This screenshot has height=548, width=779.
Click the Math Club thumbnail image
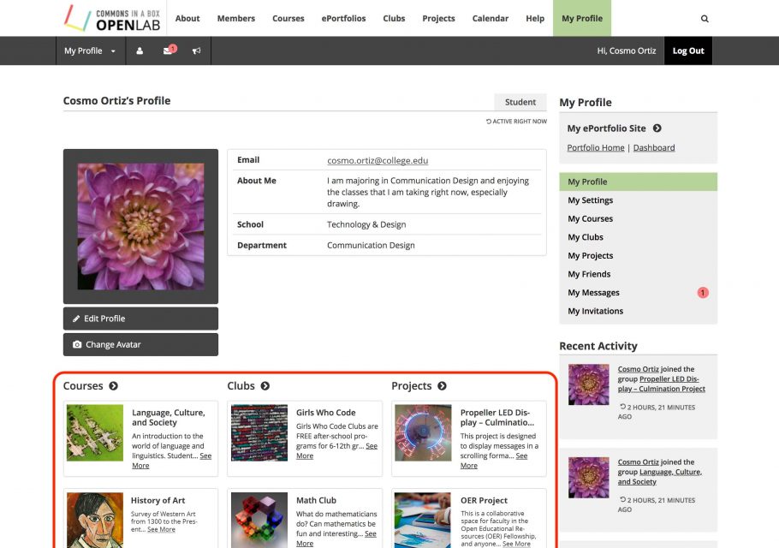(x=259, y=521)
